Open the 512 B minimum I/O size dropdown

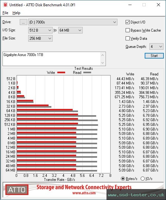[40, 30]
